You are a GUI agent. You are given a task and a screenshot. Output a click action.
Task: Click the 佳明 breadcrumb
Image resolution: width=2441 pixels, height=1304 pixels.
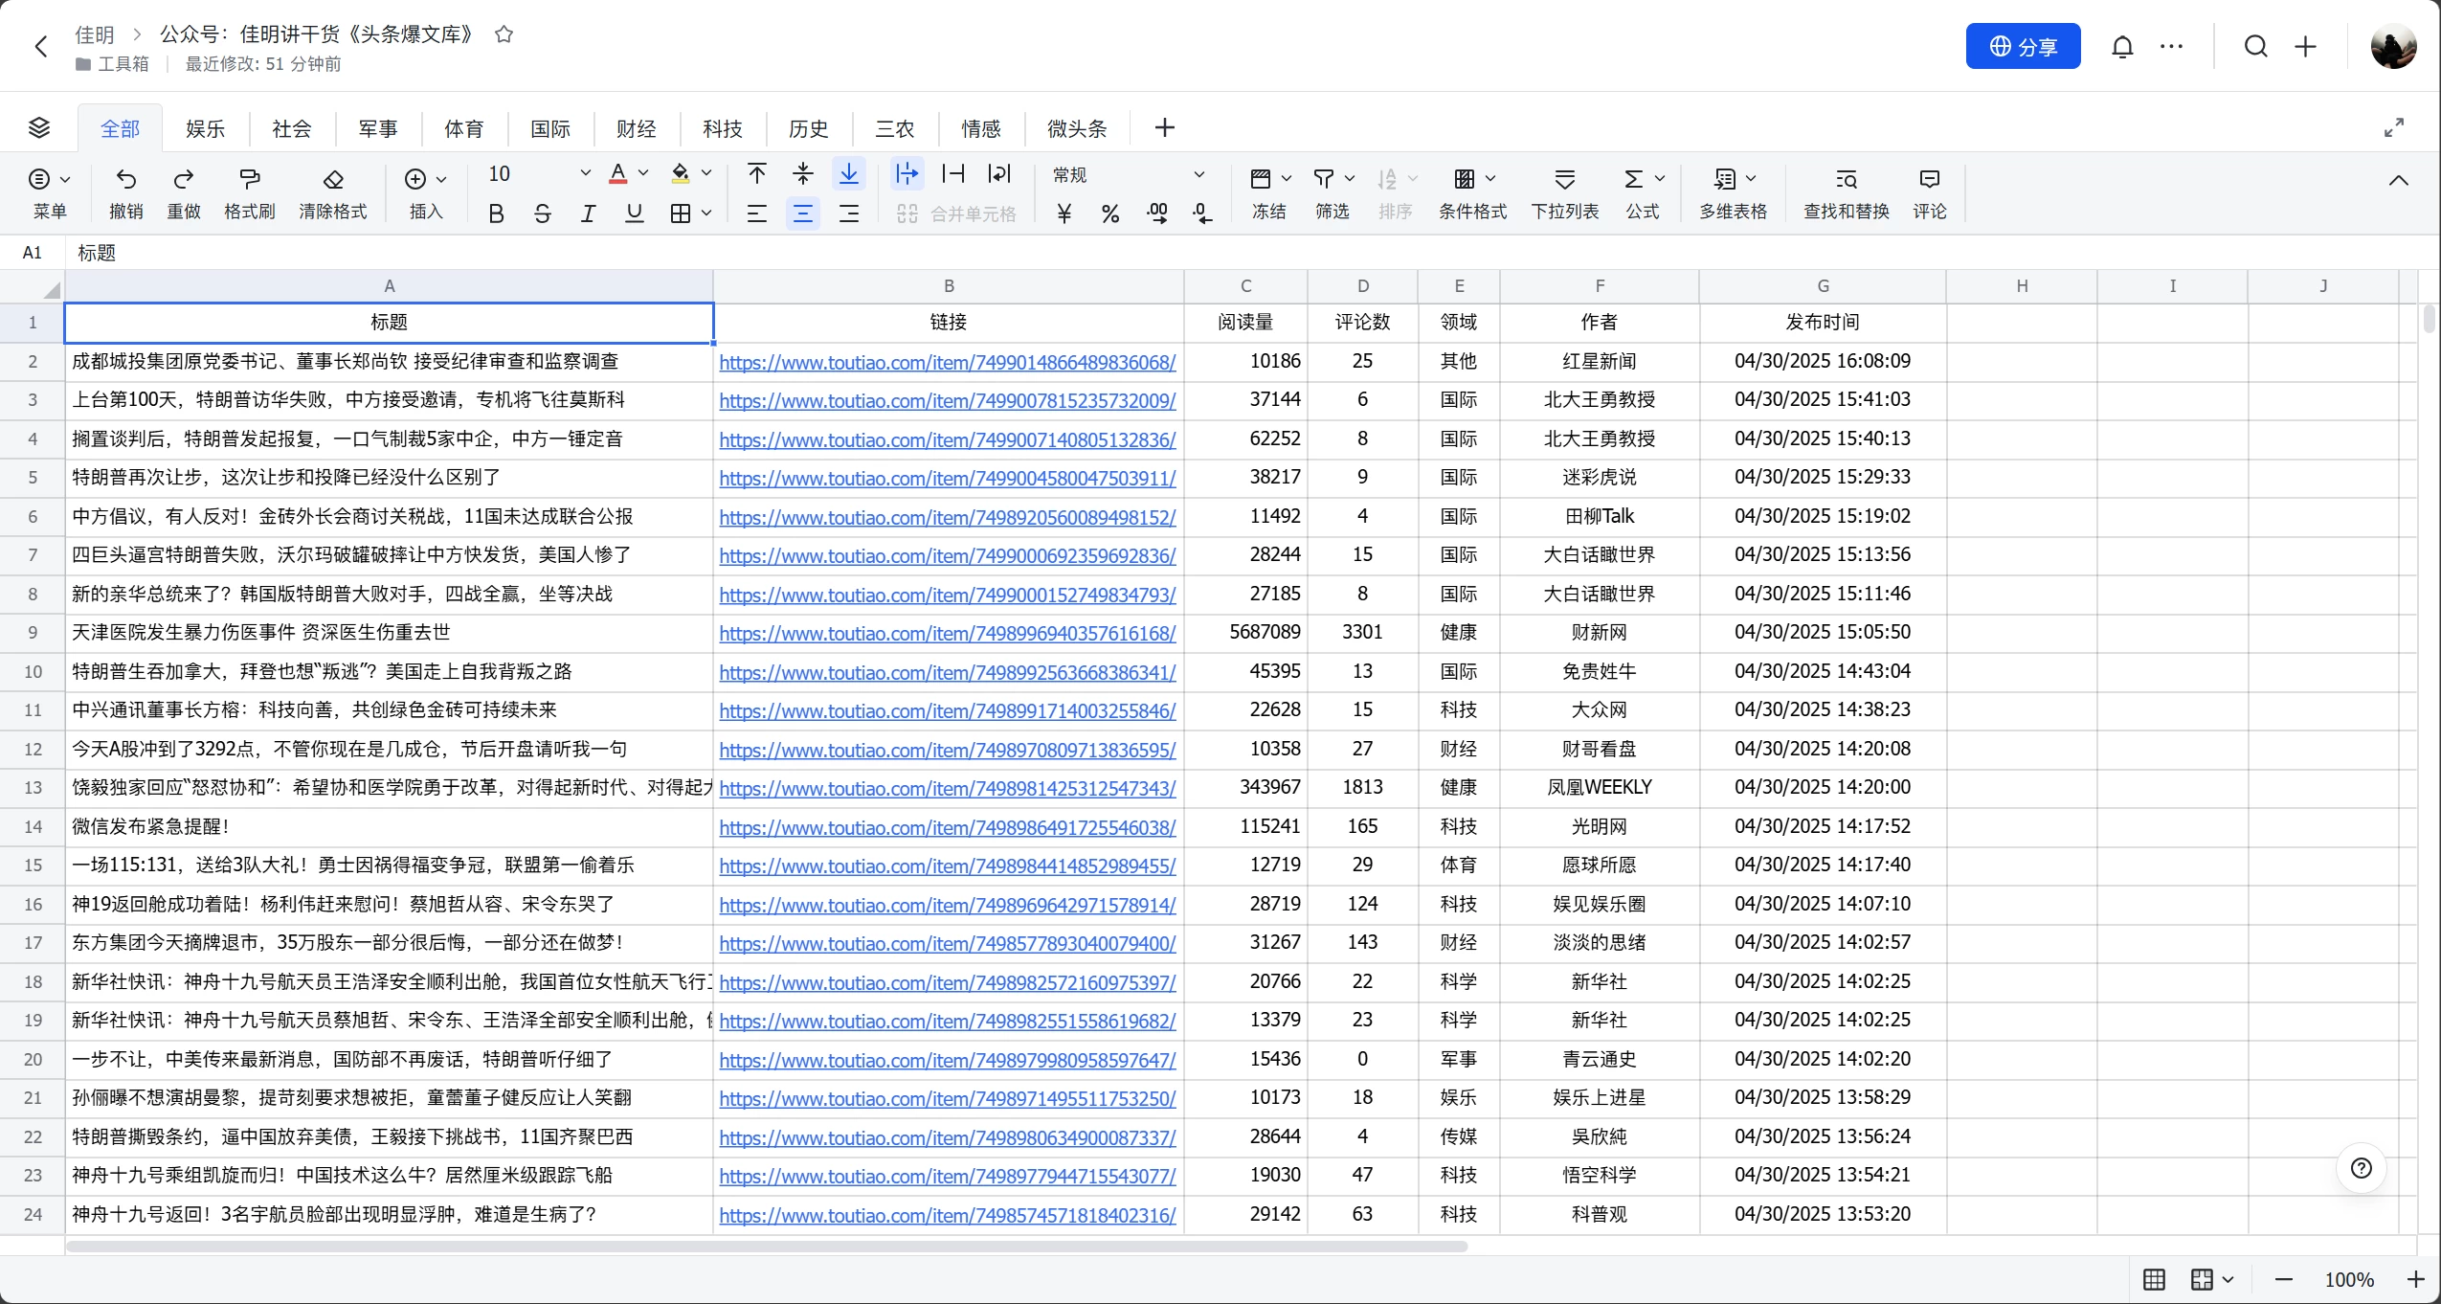point(94,34)
